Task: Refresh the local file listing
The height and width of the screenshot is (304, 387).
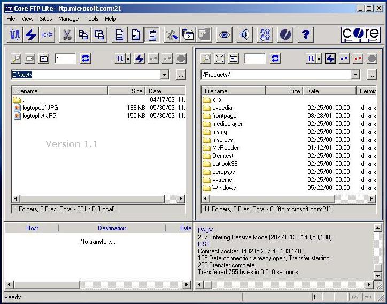Action: tap(86, 59)
